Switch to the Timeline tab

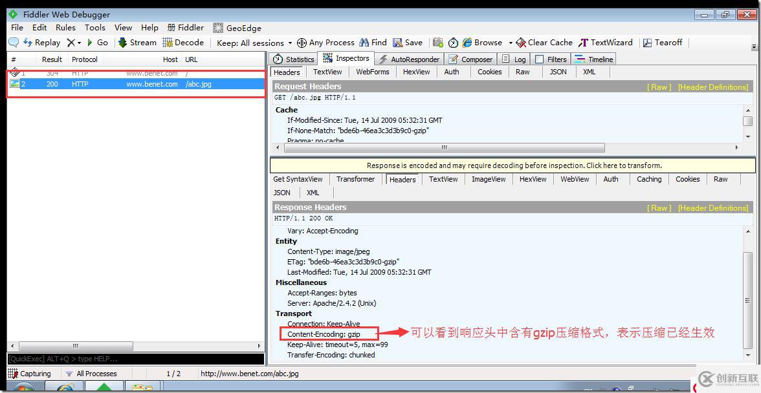pos(594,59)
